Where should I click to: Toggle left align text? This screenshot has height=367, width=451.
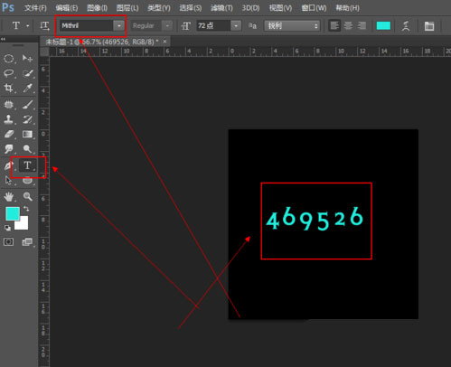coord(334,25)
